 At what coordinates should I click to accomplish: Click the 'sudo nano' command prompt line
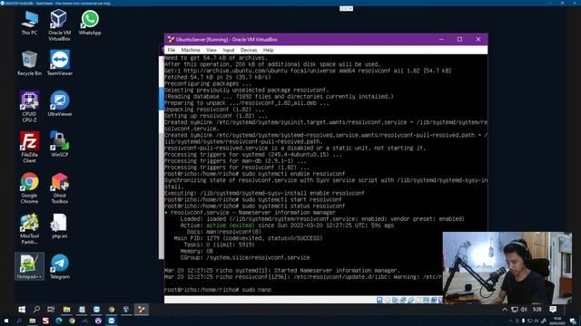tap(218, 290)
